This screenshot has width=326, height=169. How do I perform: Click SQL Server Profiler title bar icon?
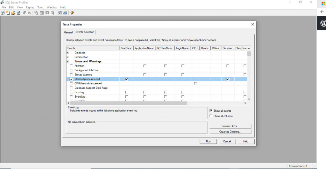(2, 2)
